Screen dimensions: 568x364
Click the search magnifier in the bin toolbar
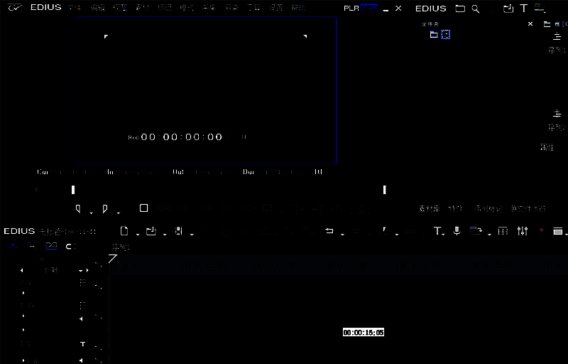tap(476, 9)
